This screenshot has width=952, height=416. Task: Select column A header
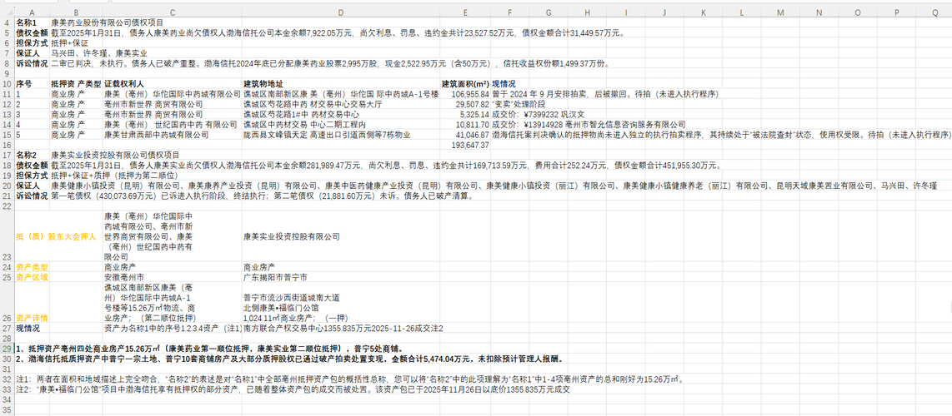click(32, 12)
